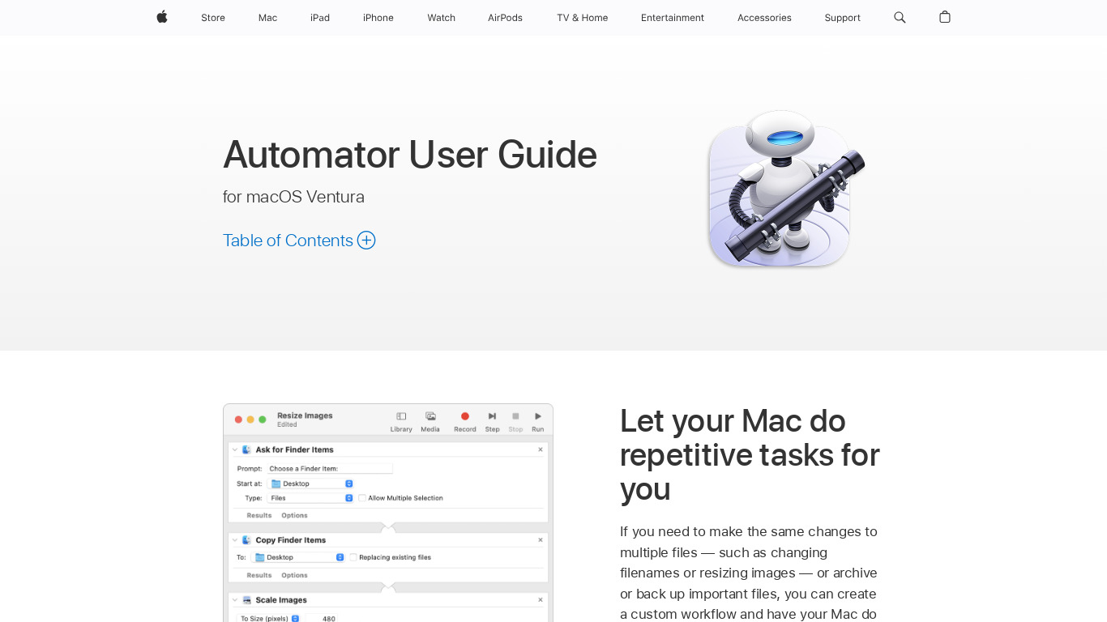Viewport: 1107px width, 622px height.
Task: Click the Allow Multiple Selection checkbox
Action: click(362, 498)
